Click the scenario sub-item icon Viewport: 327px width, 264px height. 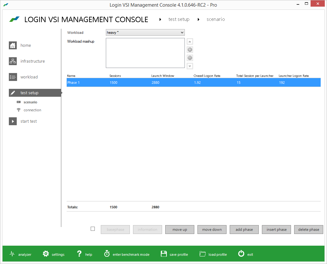(19, 102)
